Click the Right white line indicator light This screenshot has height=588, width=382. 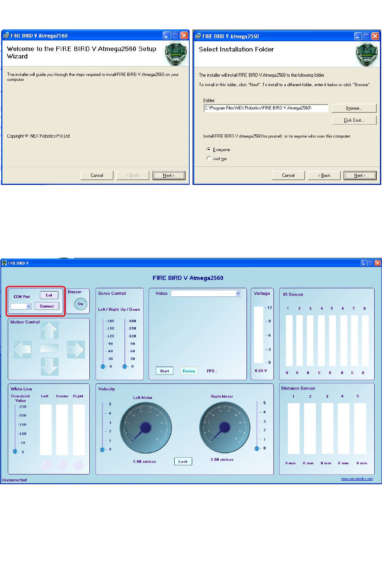tap(78, 465)
